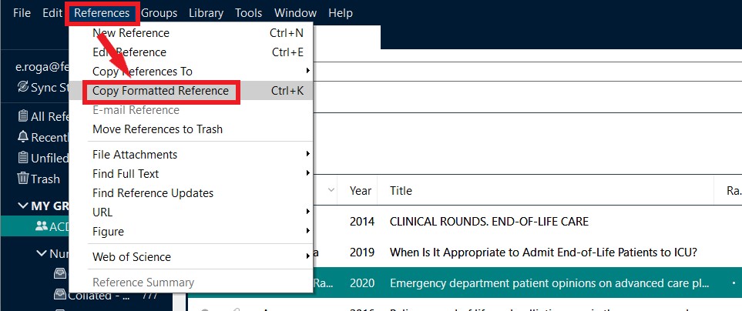742x311 pixels.
Task: Click year 2020 cell
Action: pos(362,283)
